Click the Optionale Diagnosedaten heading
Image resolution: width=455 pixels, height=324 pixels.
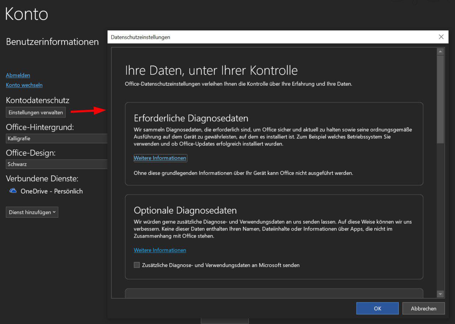point(185,210)
